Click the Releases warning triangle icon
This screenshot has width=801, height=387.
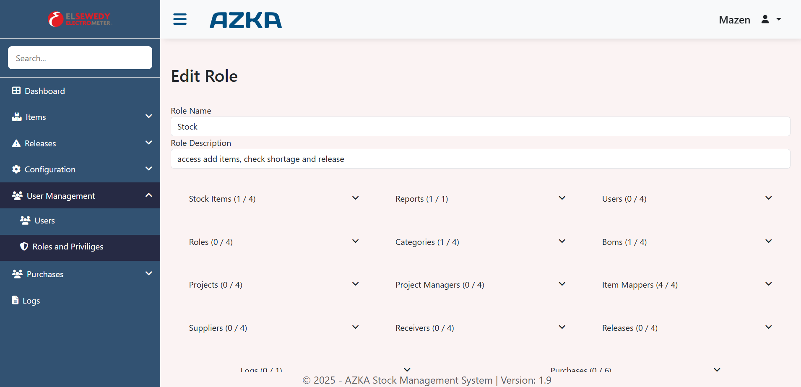tap(16, 143)
